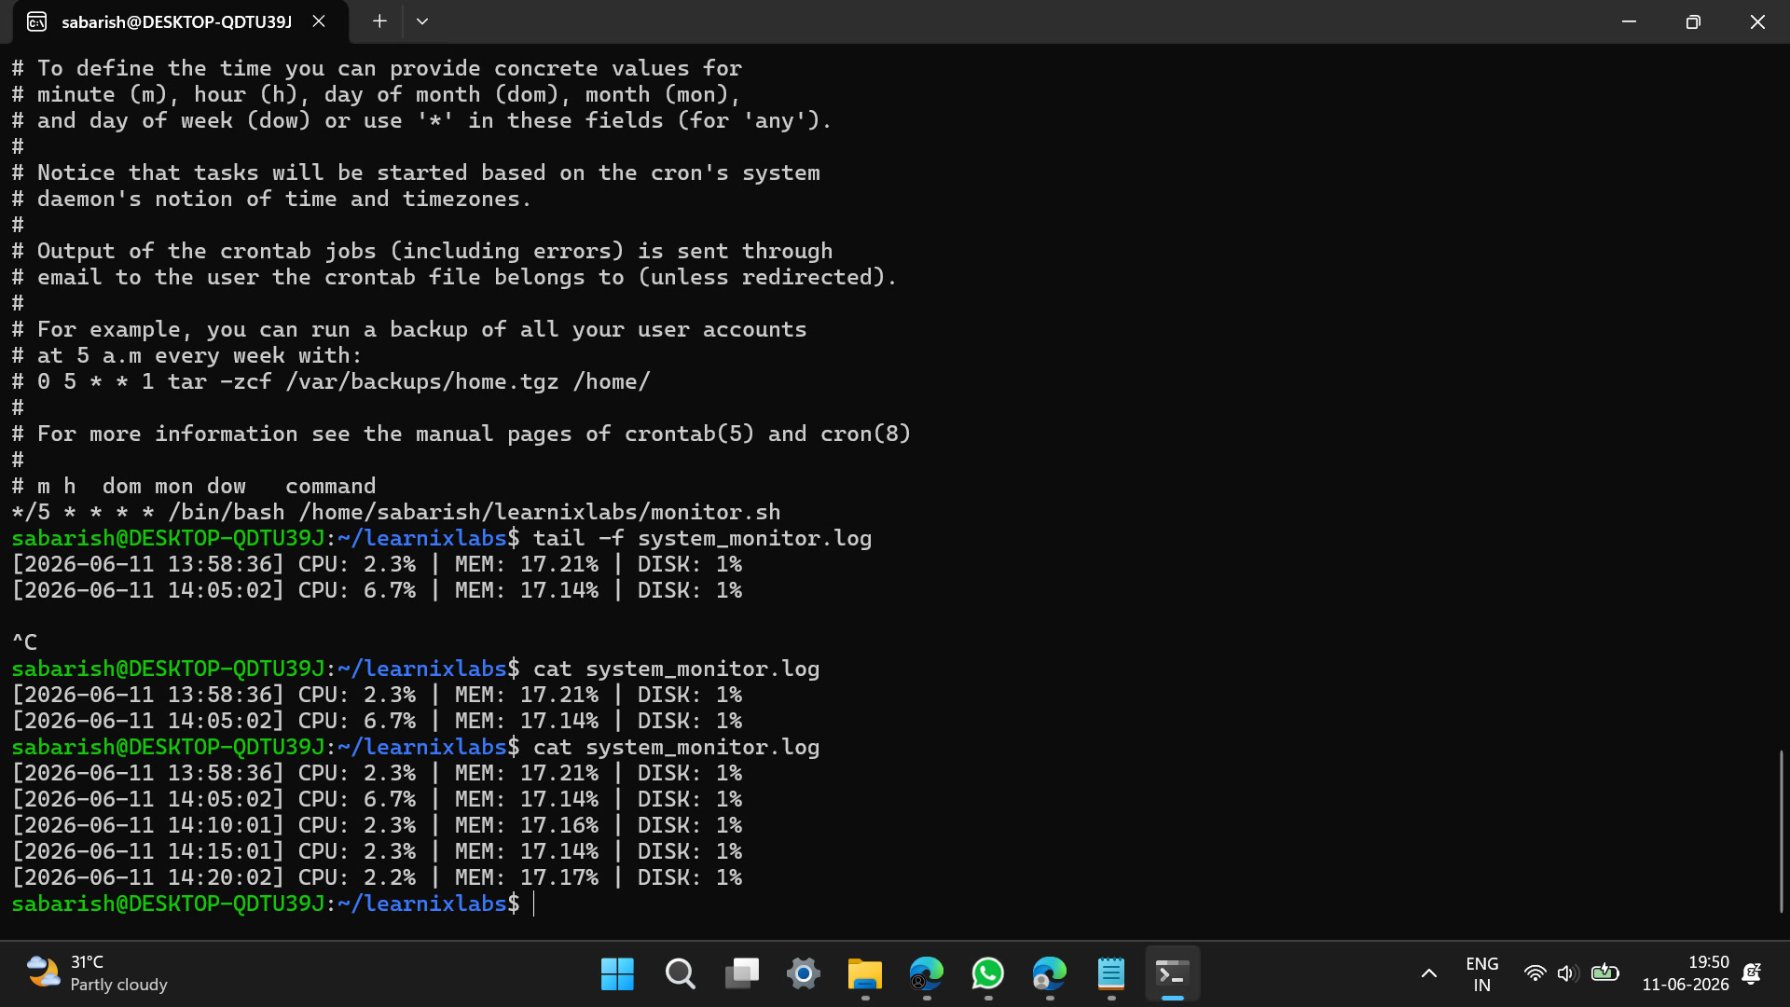Expand the new tab profile dropdown
This screenshot has width=1790, height=1007.
(x=422, y=21)
